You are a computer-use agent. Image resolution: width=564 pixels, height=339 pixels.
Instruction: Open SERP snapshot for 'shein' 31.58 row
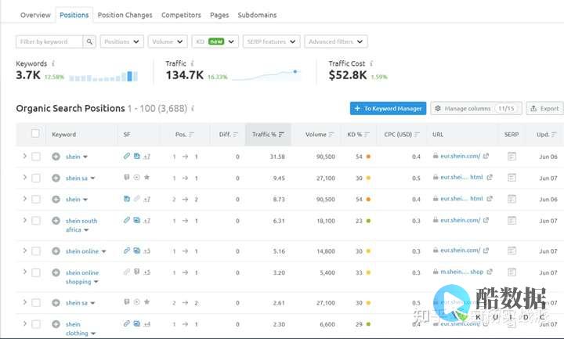coord(512,157)
